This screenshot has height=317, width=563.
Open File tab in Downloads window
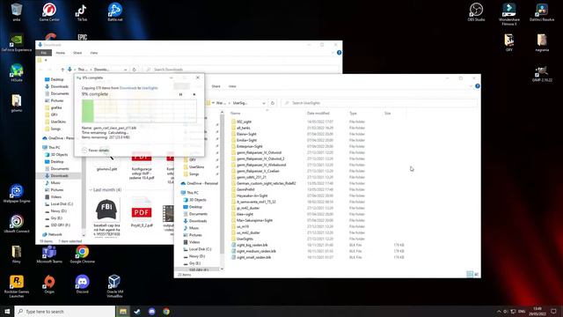click(43, 53)
